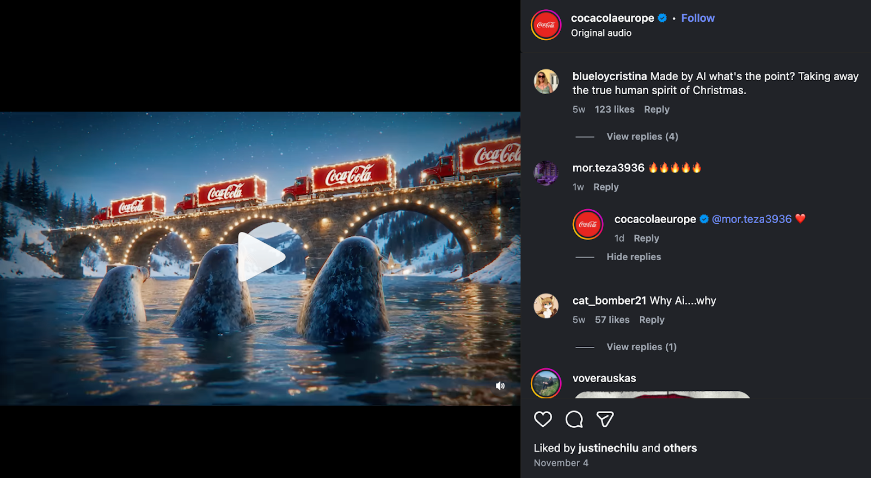The height and width of the screenshot is (478, 871).
Task: Collapse thread with Hide replies
Action: point(634,257)
